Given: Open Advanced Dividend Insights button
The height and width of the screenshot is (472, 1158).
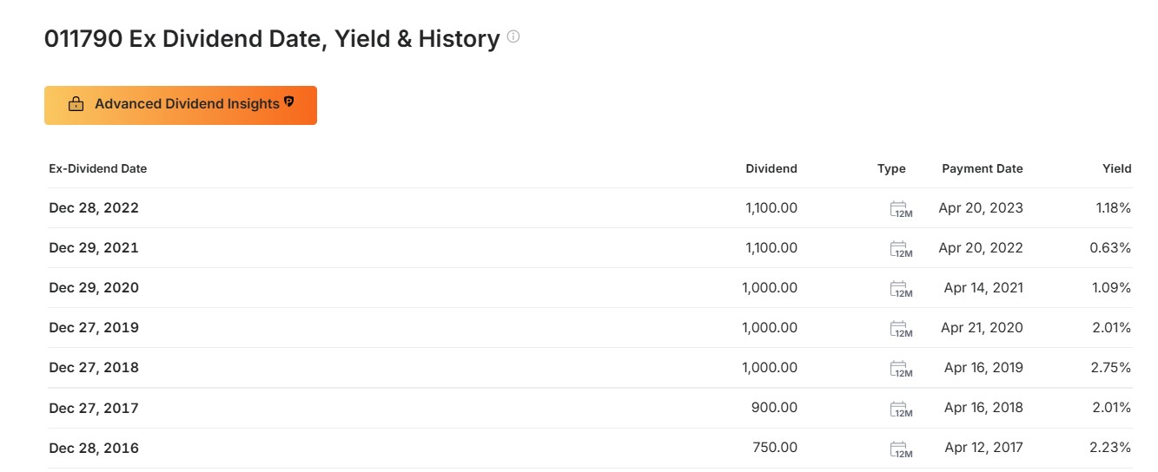Looking at the screenshot, I should pyautogui.click(x=181, y=105).
